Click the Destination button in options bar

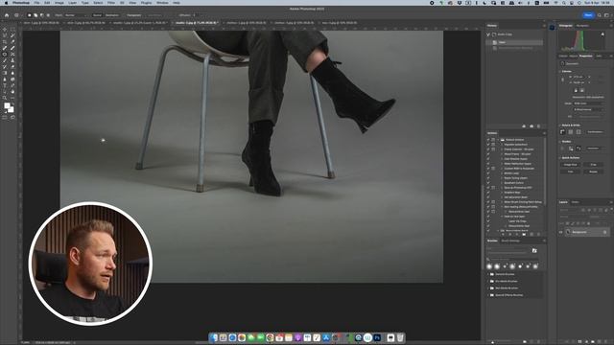112,15
